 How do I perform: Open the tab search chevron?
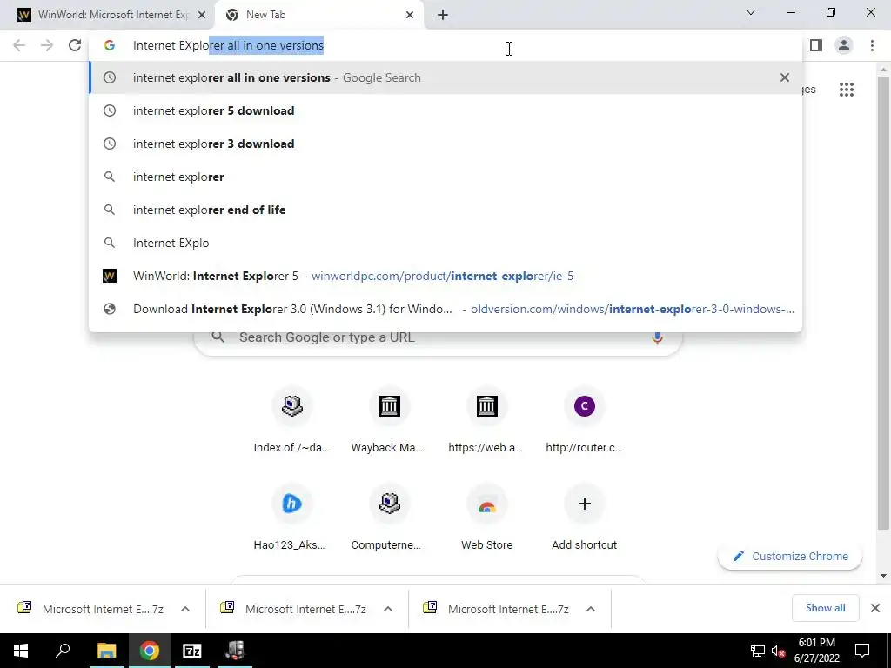point(751,12)
